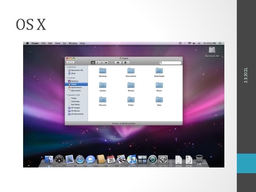Go back with the Finder back arrow

click(68, 63)
